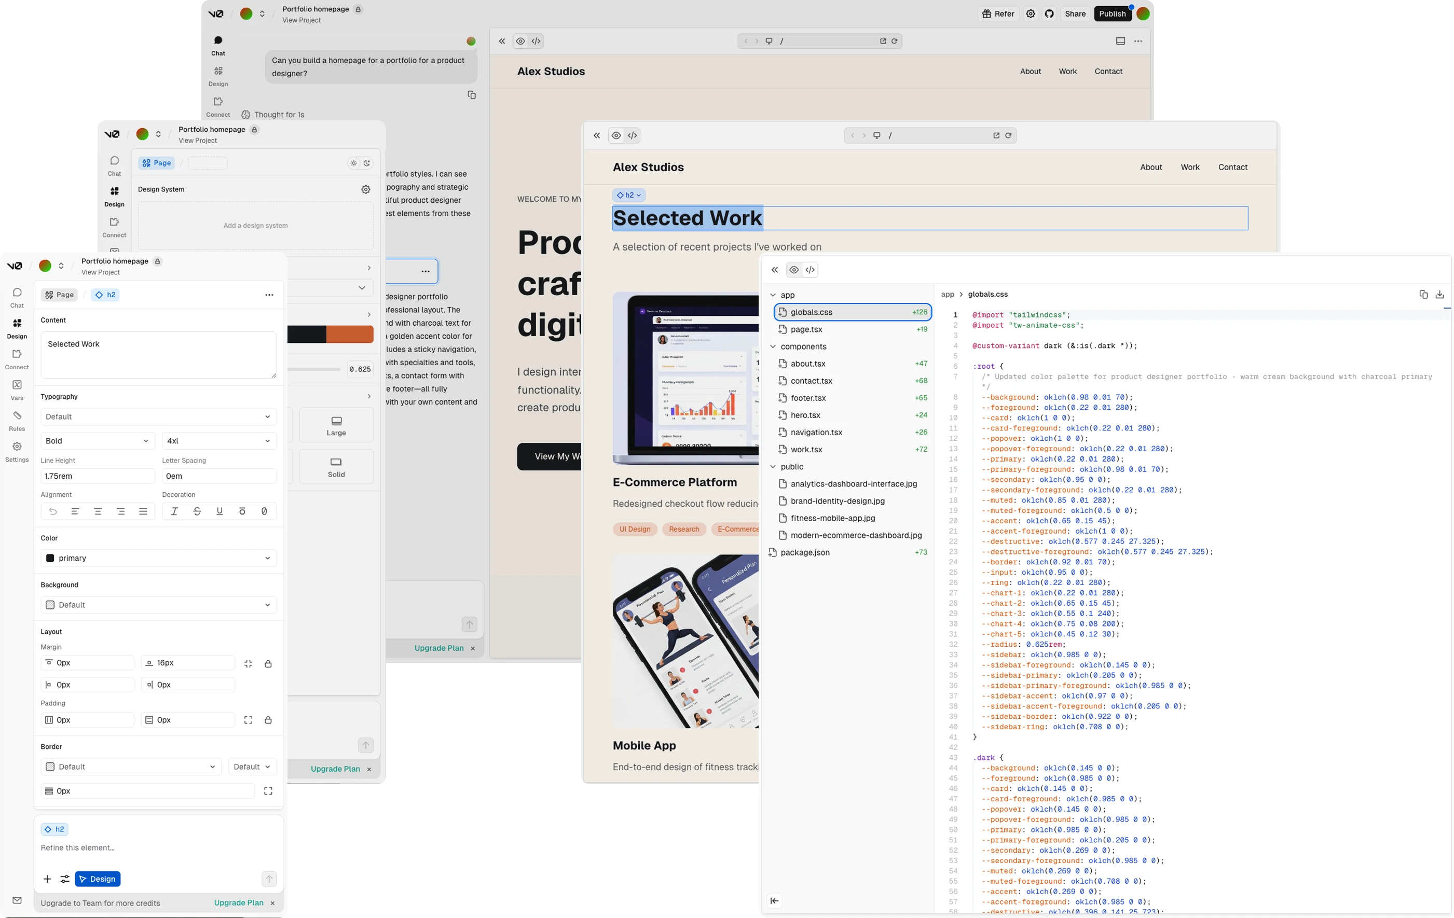The image size is (1454, 918).
Task: Click the GitHub icon in header
Action: pyautogui.click(x=1049, y=14)
